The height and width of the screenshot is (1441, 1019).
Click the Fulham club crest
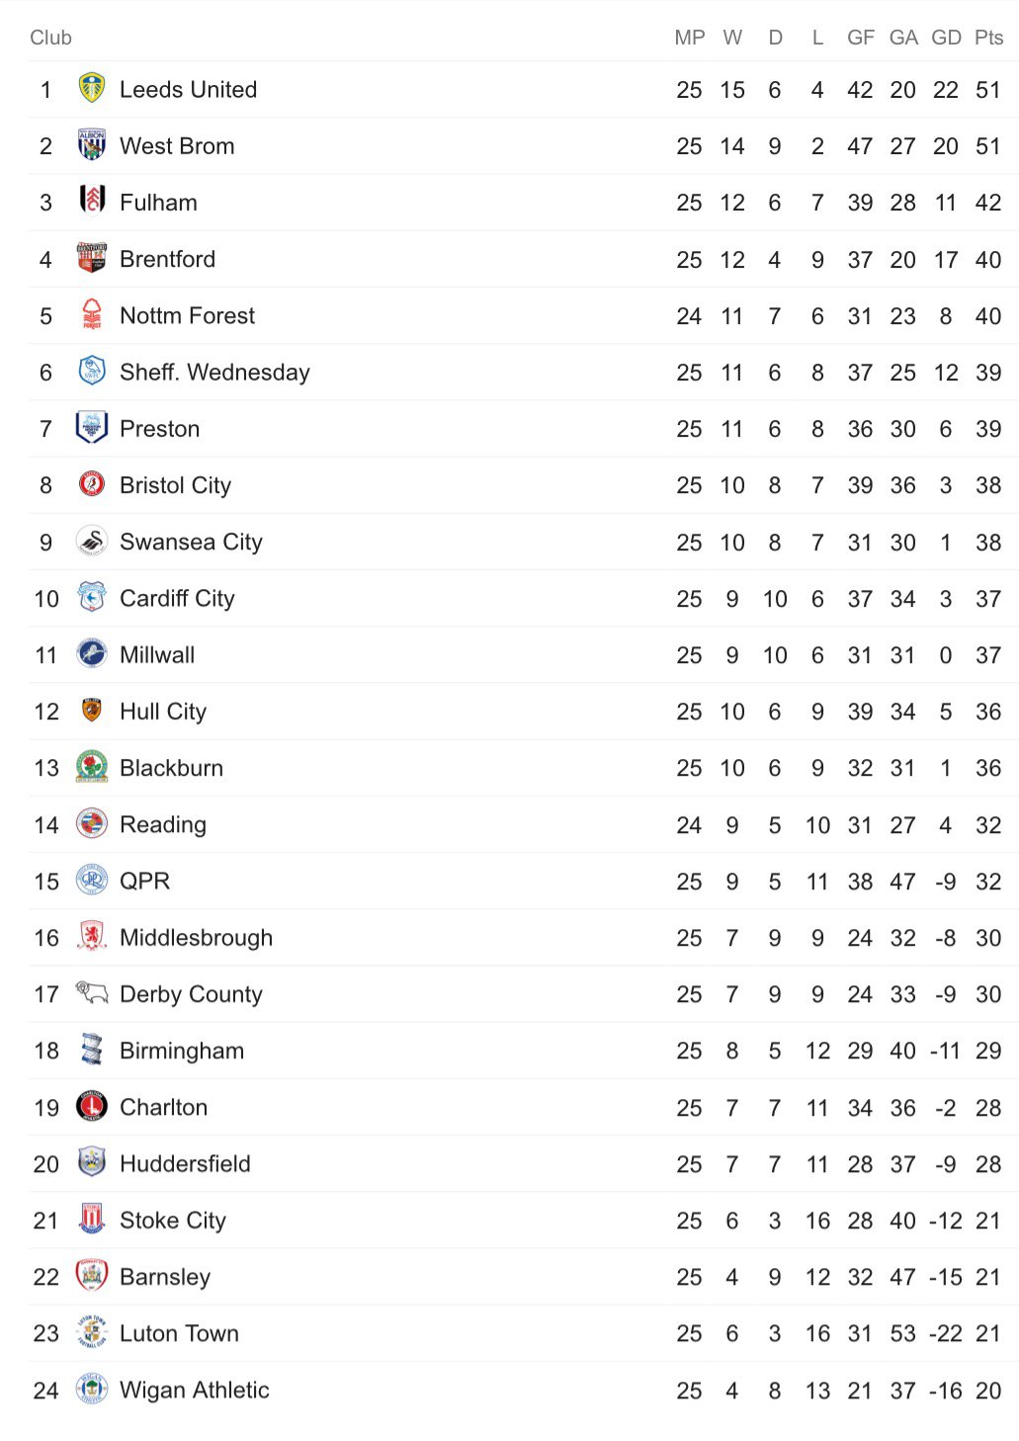[92, 202]
